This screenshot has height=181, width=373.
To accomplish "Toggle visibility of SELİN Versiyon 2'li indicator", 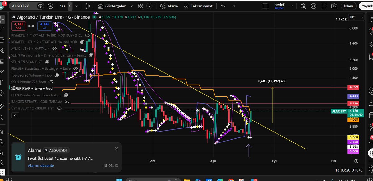I will click(x=91, y=55).
